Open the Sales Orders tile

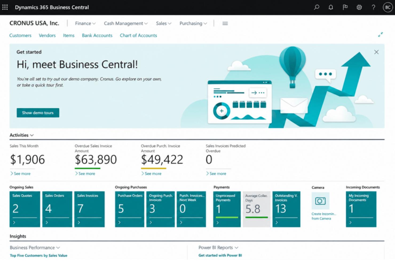click(57, 209)
